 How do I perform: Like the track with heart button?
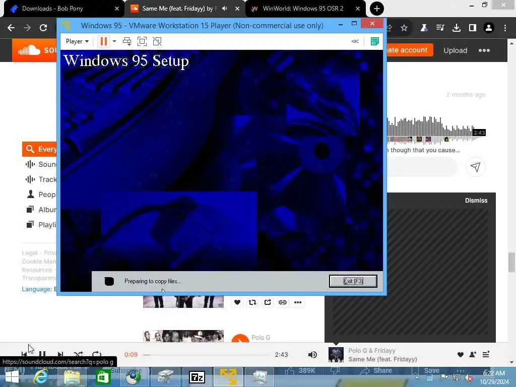237,302
